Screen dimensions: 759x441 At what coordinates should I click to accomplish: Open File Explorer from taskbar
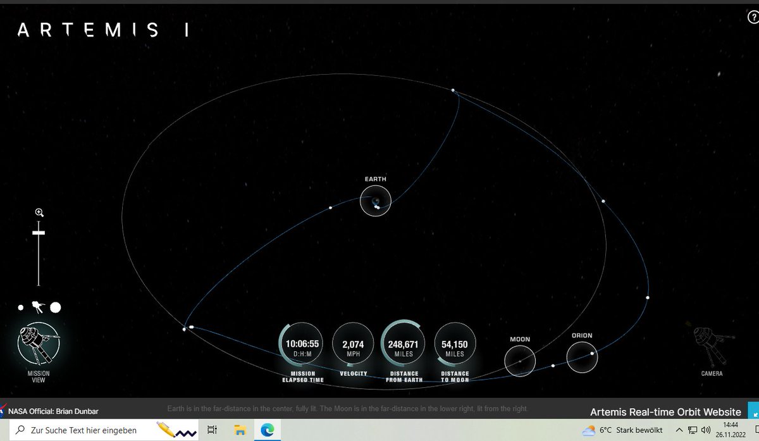tap(240, 430)
